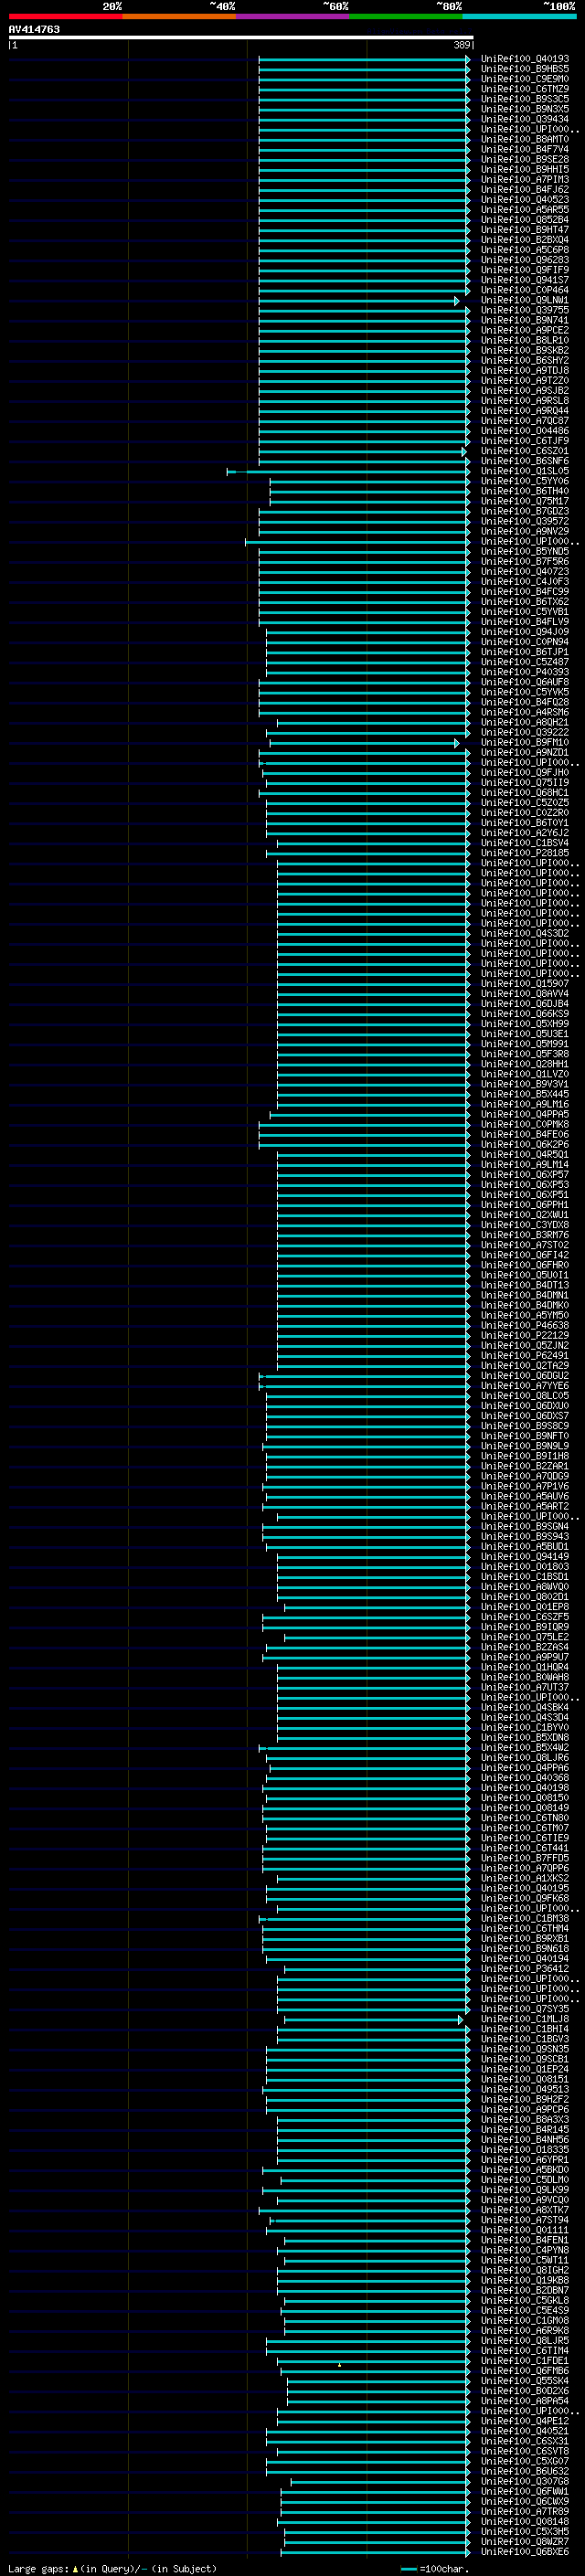585x2576 pixels.
Task: Click hit label UniRef100_Q40523
Action: coord(524,200)
